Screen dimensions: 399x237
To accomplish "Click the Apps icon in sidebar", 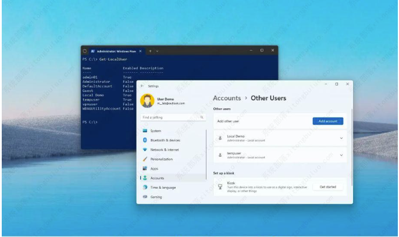I will coord(145,168).
